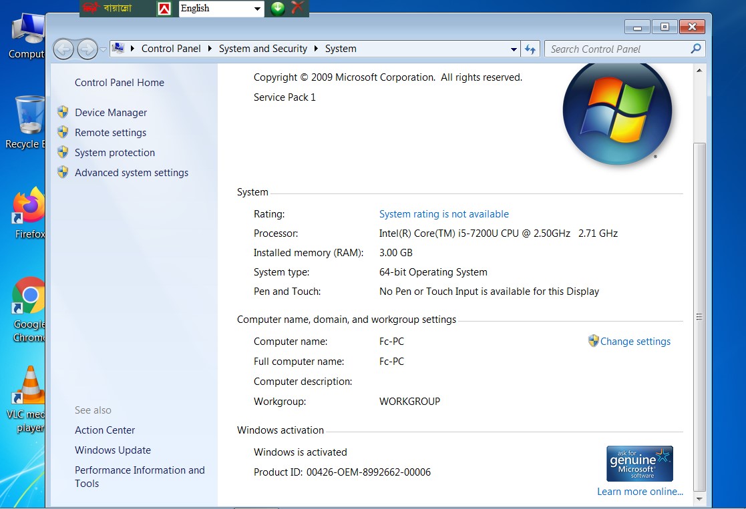Open the recent pages dropdown beside the Forward button
The width and height of the screenshot is (746, 509).
[x=104, y=49]
